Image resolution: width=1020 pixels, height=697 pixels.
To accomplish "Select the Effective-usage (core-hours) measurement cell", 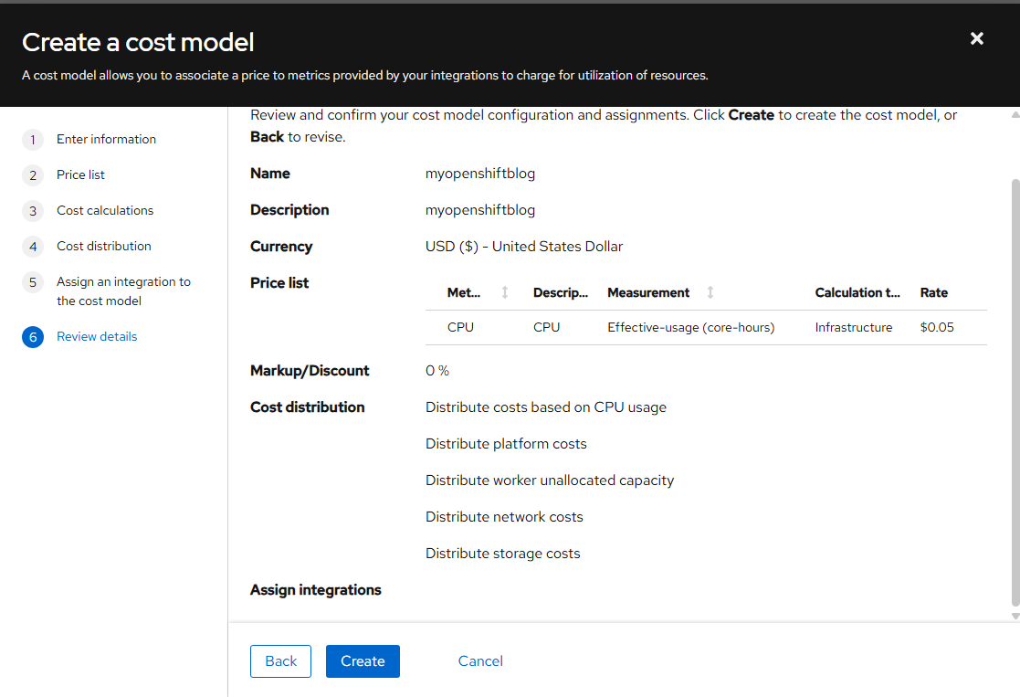I will (x=690, y=327).
